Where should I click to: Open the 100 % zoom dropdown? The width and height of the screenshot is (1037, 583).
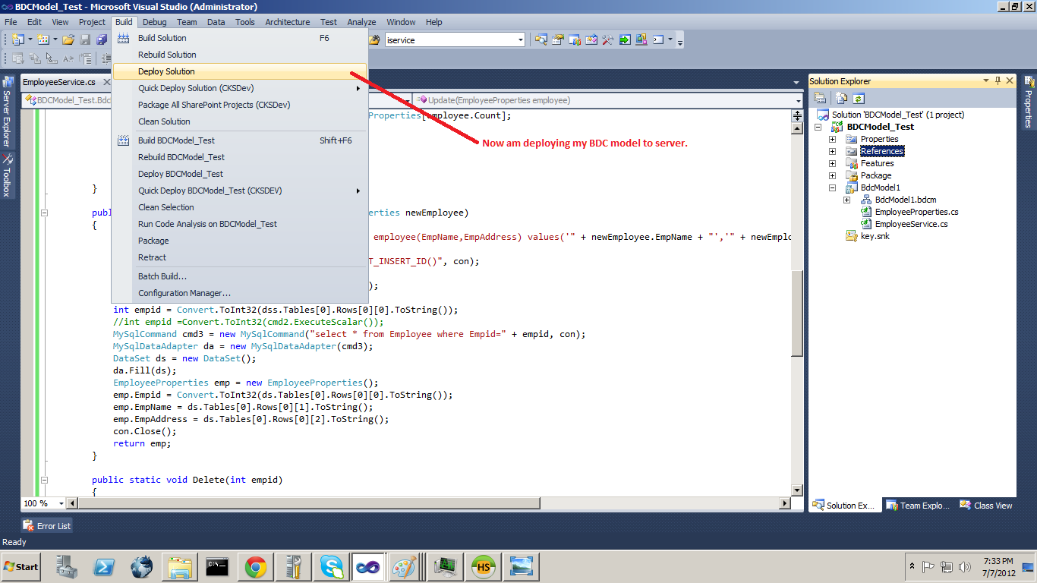[x=61, y=503]
